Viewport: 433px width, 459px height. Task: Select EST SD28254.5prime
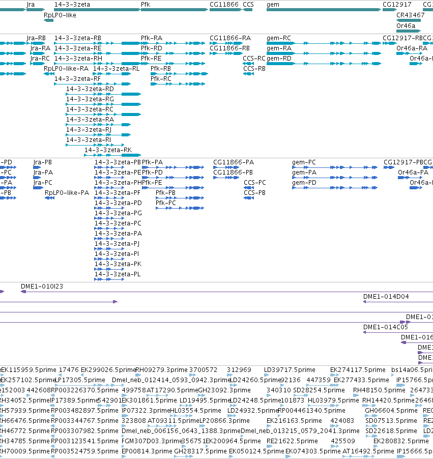click(x=319, y=390)
